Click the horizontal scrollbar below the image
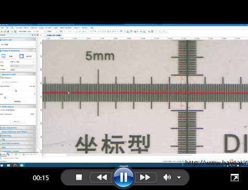The height and width of the screenshot is (190, 248). coord(129,155)
